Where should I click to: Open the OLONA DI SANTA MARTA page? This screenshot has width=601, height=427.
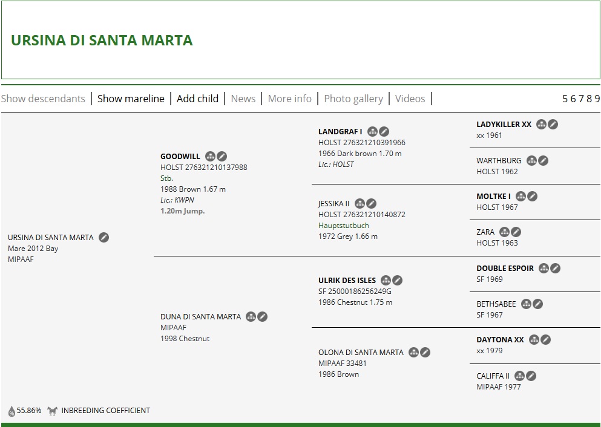pyautogui.click(x=361, y=353)
